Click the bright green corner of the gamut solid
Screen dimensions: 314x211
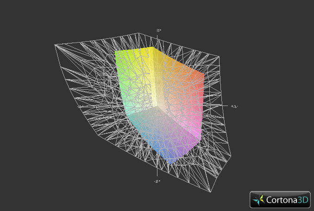click(x=117, y=52)
